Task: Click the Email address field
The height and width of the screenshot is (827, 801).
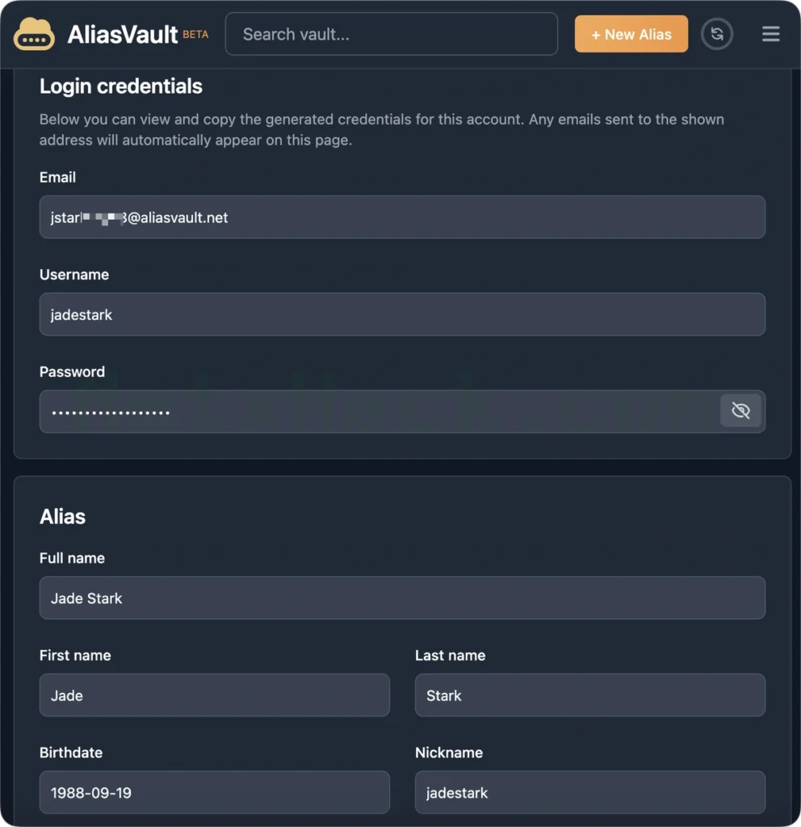Action: (x=402, y=217)
